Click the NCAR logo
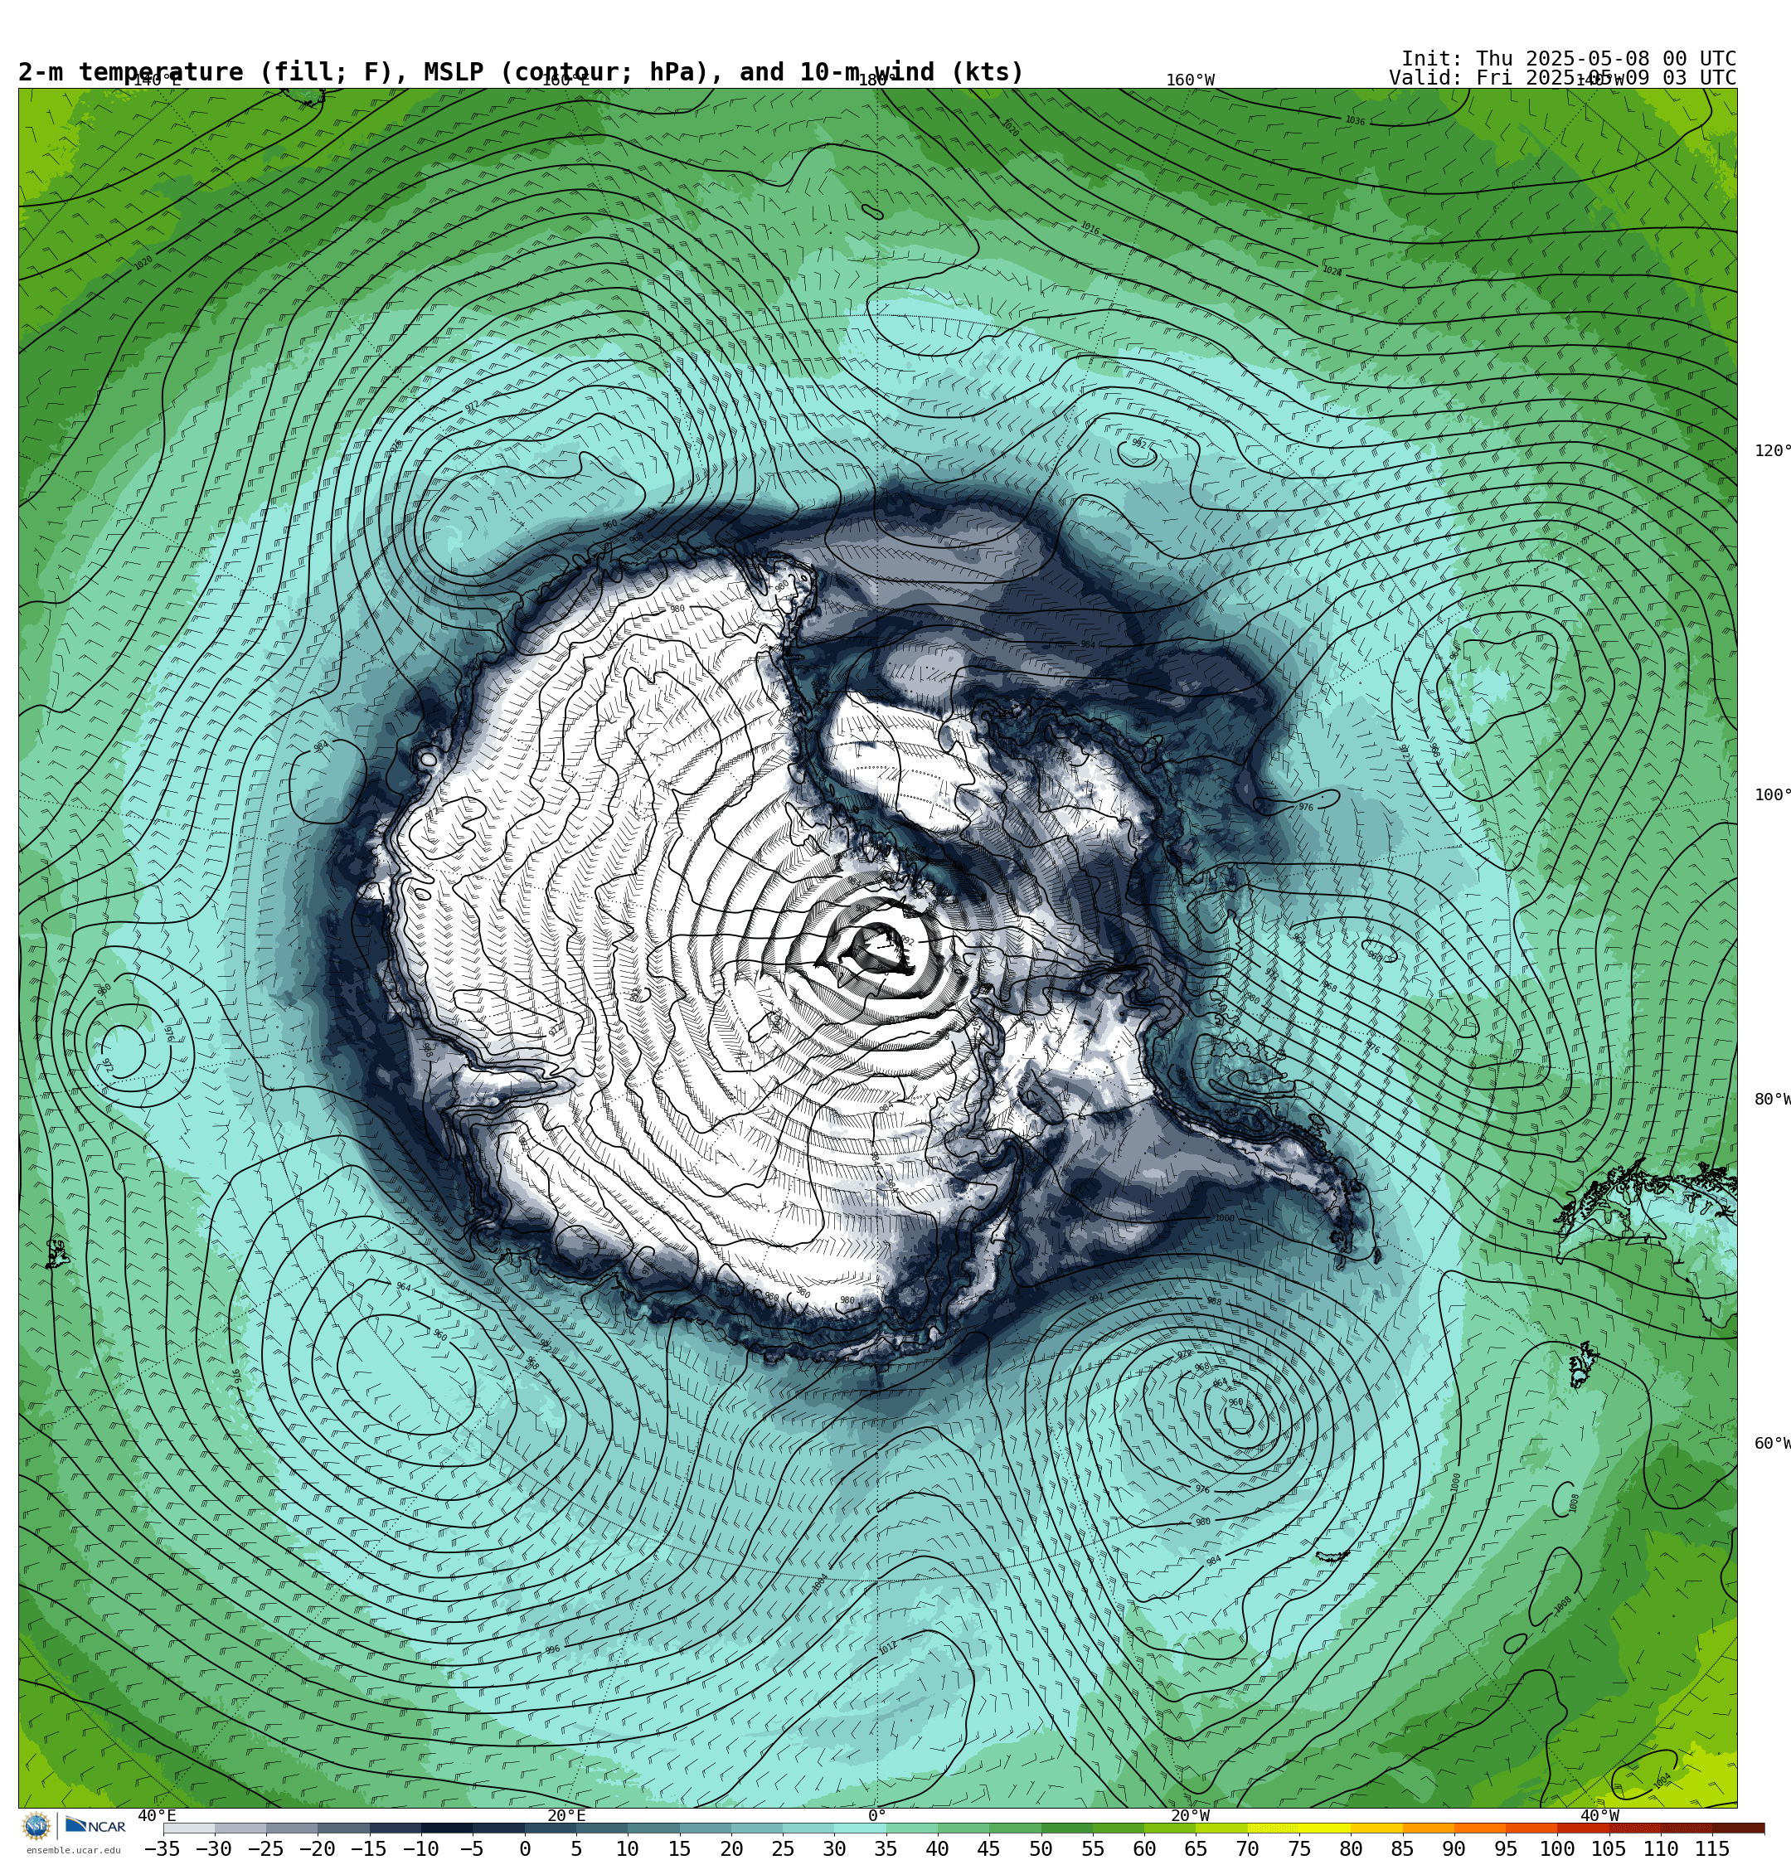The image size is (1791, 1860). click(95, 1826)
